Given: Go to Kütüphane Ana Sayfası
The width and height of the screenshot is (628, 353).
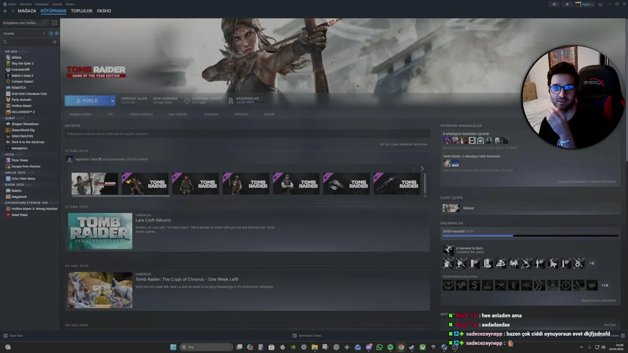Looking at the screenshot, I should click(x=25, y=23).
